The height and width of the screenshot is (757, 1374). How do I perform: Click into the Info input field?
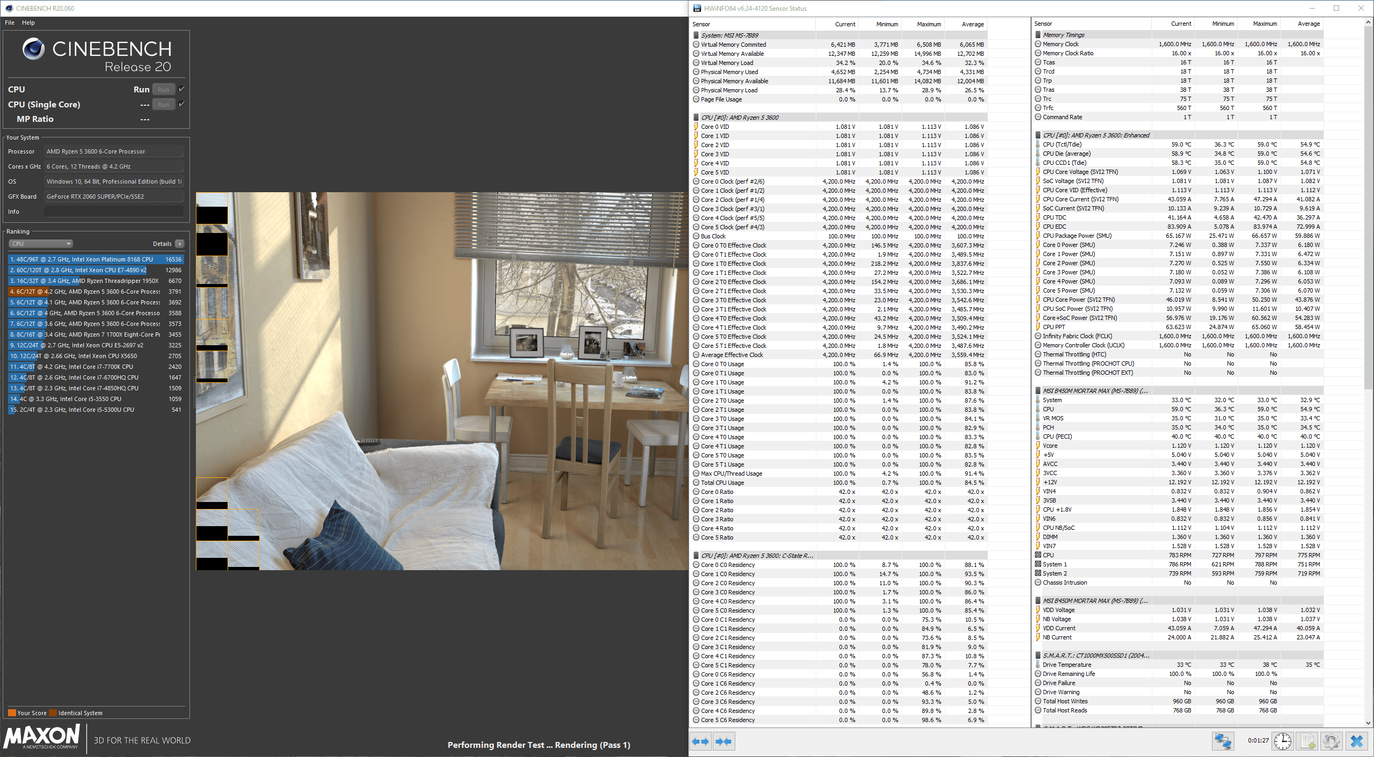114,212
